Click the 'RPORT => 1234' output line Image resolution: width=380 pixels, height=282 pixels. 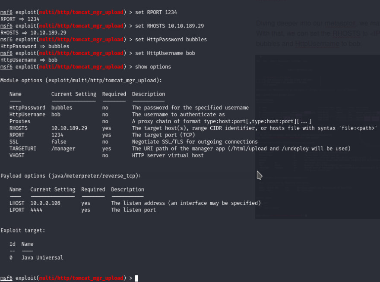click(x=20, y=19)
